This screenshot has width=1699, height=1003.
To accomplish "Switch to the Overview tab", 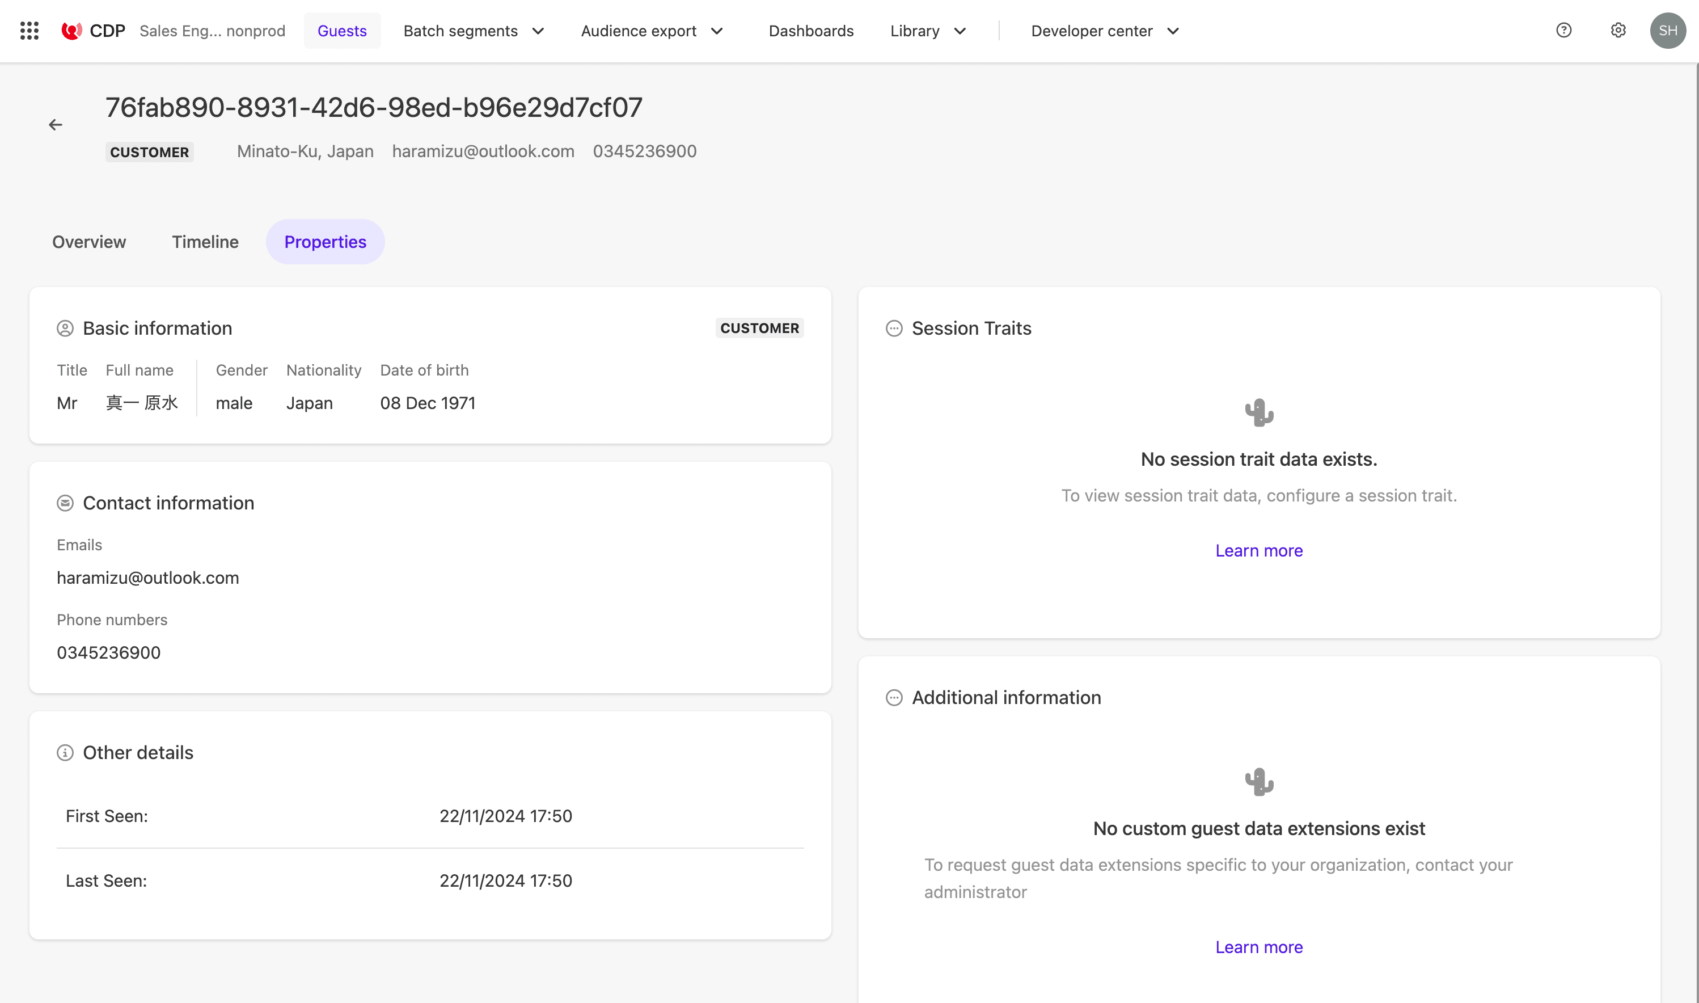I will (x=89, y=242).
